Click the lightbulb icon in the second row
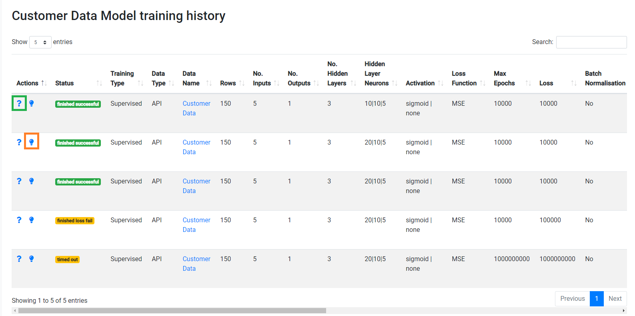 [x=32, y=142]
